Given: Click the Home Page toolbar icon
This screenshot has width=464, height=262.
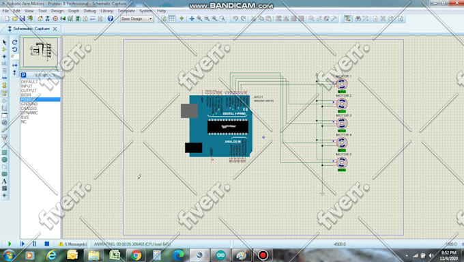Looking at the screenshot, I should click(x=40, y=18).
